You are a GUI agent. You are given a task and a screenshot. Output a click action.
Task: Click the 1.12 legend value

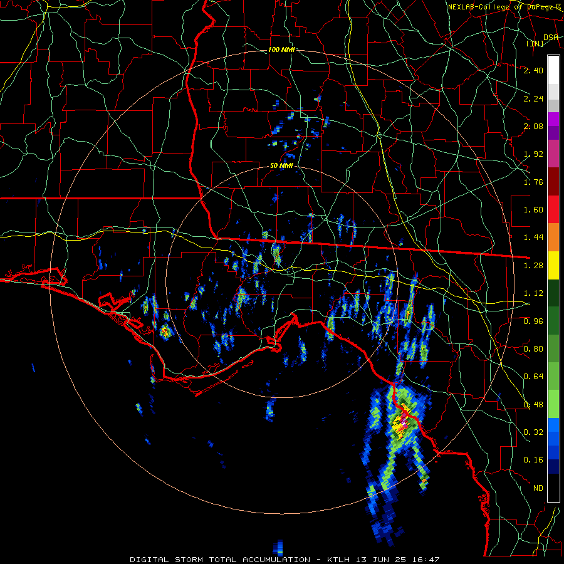pyautogui.click(x=533, y=293)
